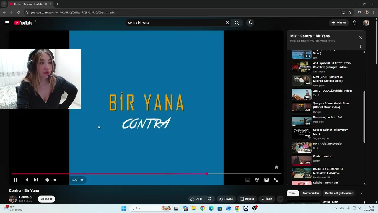
Task: Open a new Chrome tab
Action: (x=57, y=4)
